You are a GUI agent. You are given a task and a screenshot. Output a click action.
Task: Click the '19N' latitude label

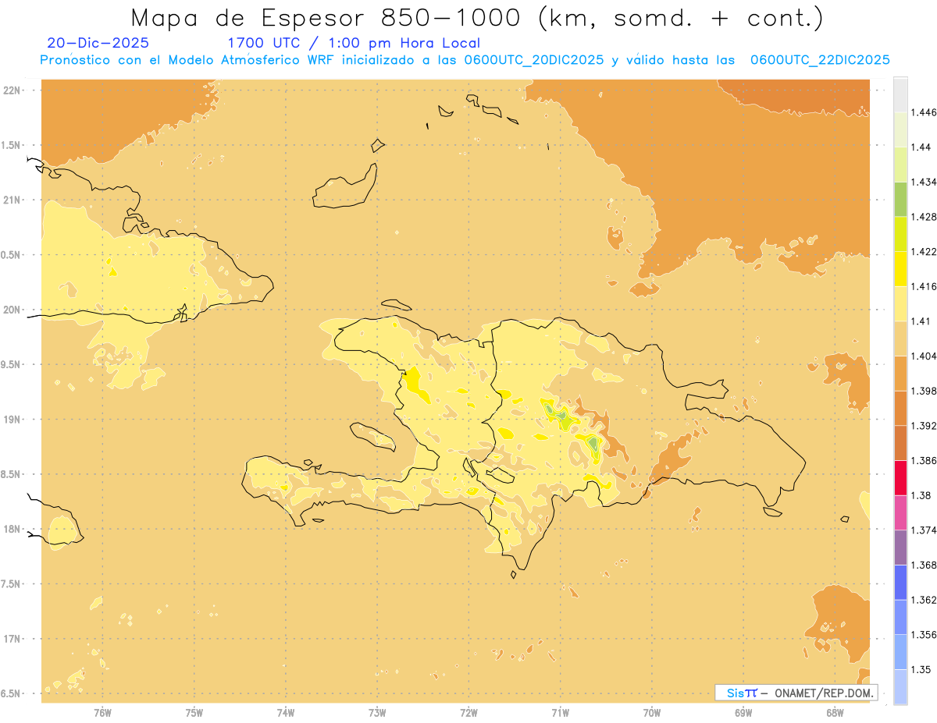pyautogui.click(x=13, y=420)
